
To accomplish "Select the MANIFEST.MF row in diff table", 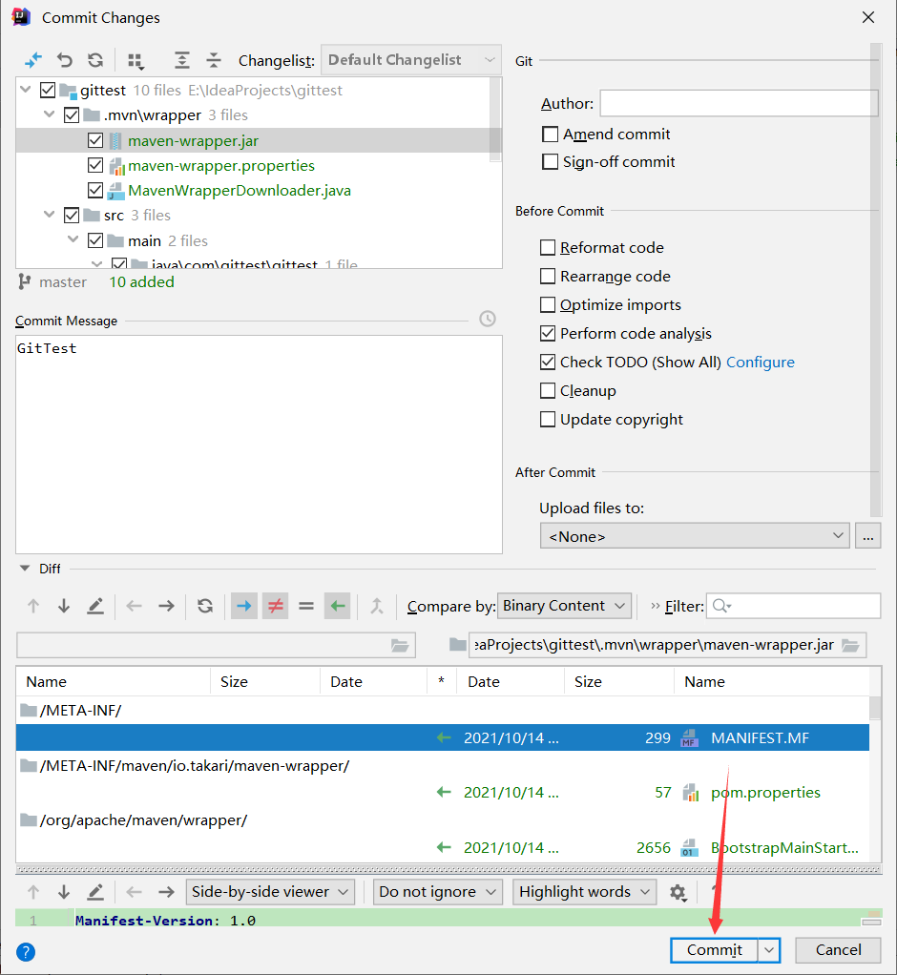I will tap(442, 737).
